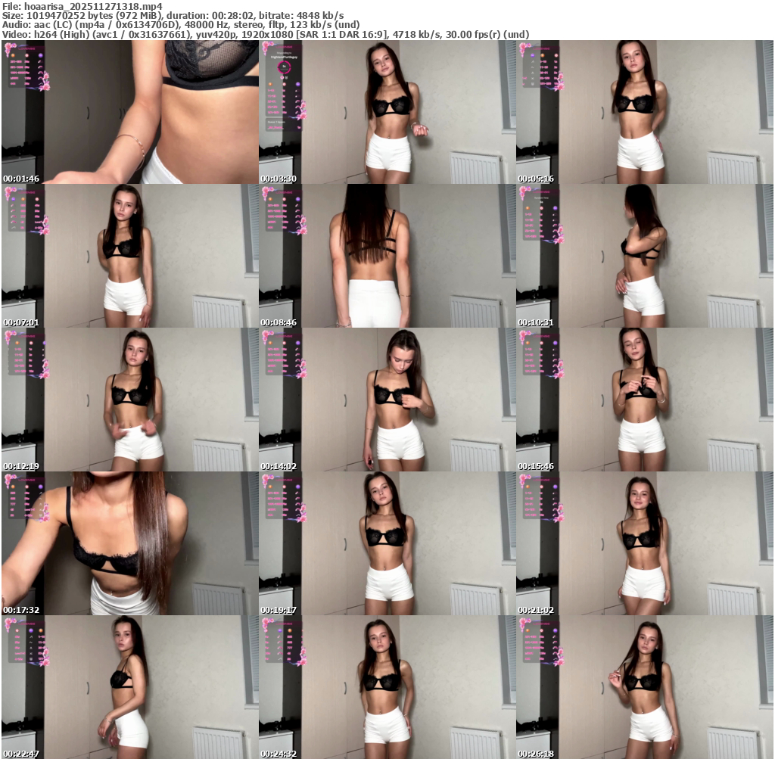Open the thumbnail timestamped 00:01:46
The image size is (775, 759).
pos(129,112)
